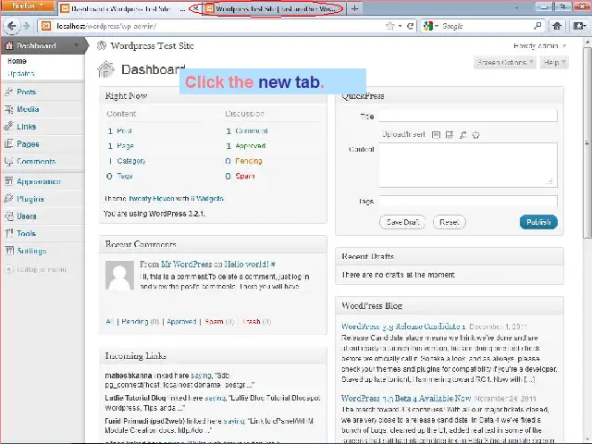Reload the page with the refresh icon
592x444 pixels.
click(x=410, y=26)
